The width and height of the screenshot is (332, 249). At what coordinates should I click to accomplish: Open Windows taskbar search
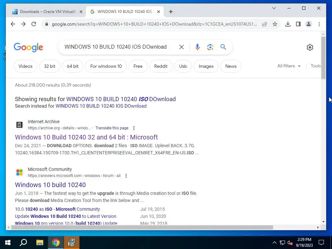(x=23, y=243)
